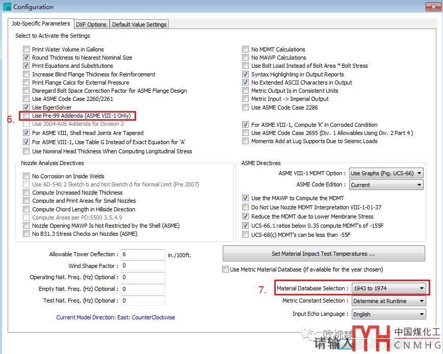This screenshot has width=443, height=354.
Task: Uncheck No Extended ASCII Characters in Output
Action: [x=246, y=83]
